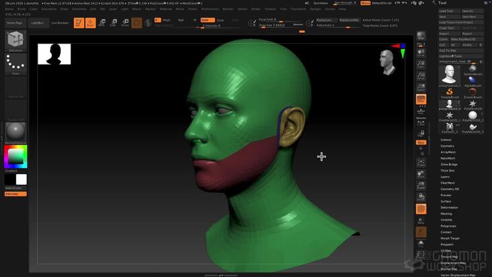
Task: Open the Texture menu
Action: point(270,9)
